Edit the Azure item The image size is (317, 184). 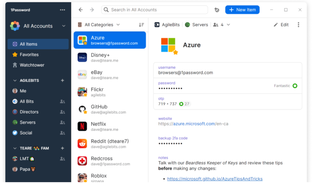(x=281, y=25)
